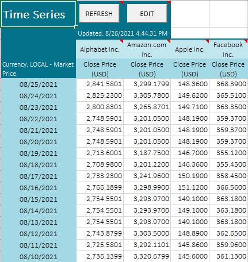248x262 pixels.
Task: Select Amazon price 3,187.7500 cell
Action: click(x=147, y=153)
